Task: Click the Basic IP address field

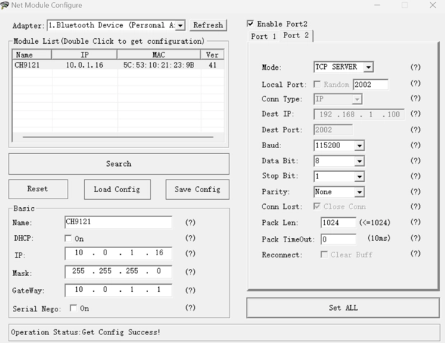Action: coord(119,253)
